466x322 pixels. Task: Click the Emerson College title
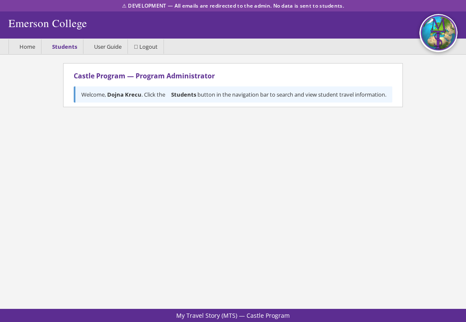[47, 23]
